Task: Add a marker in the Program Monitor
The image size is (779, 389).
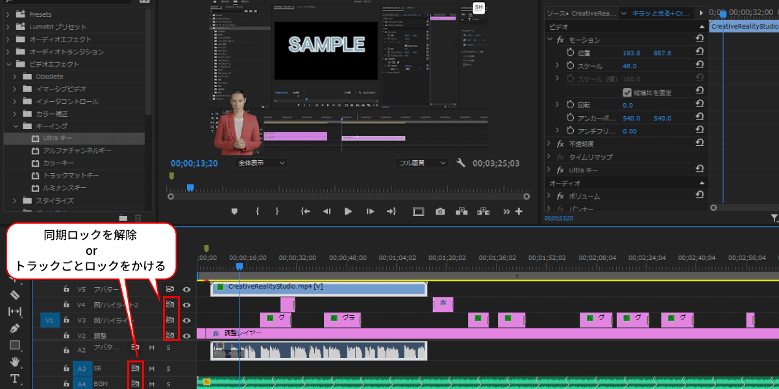Action: click(234, 211)
